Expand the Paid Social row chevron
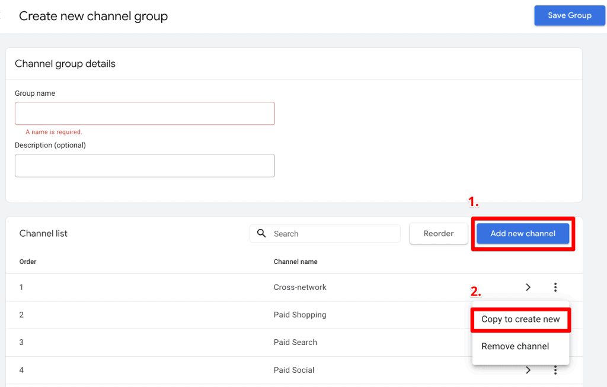 pyautogui.click(x=528, y=370)
